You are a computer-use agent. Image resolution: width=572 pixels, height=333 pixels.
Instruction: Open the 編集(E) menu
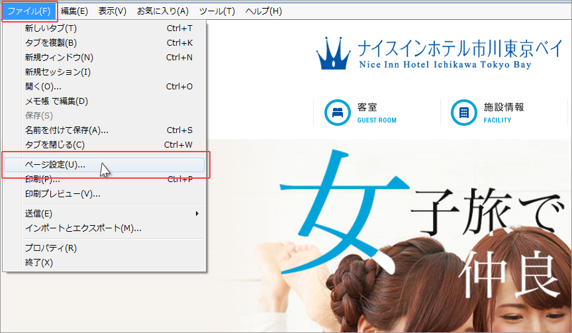(x=74, y=11)
